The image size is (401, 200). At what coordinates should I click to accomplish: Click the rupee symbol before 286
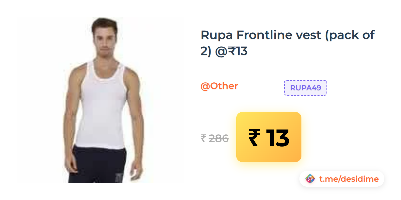[203, 138]
